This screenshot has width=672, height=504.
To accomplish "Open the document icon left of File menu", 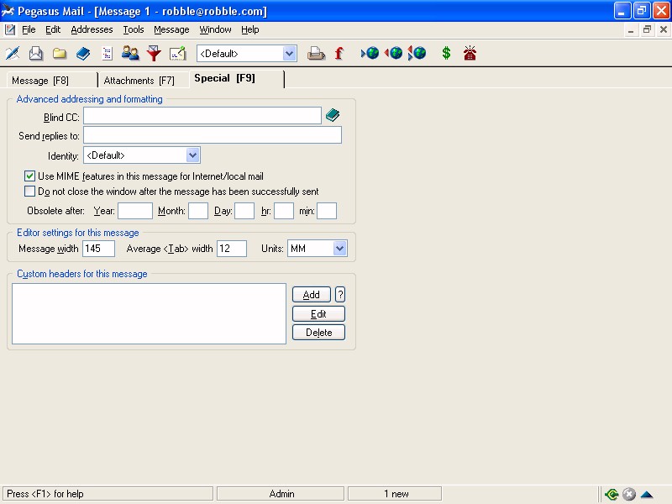I will pos(10,29).
